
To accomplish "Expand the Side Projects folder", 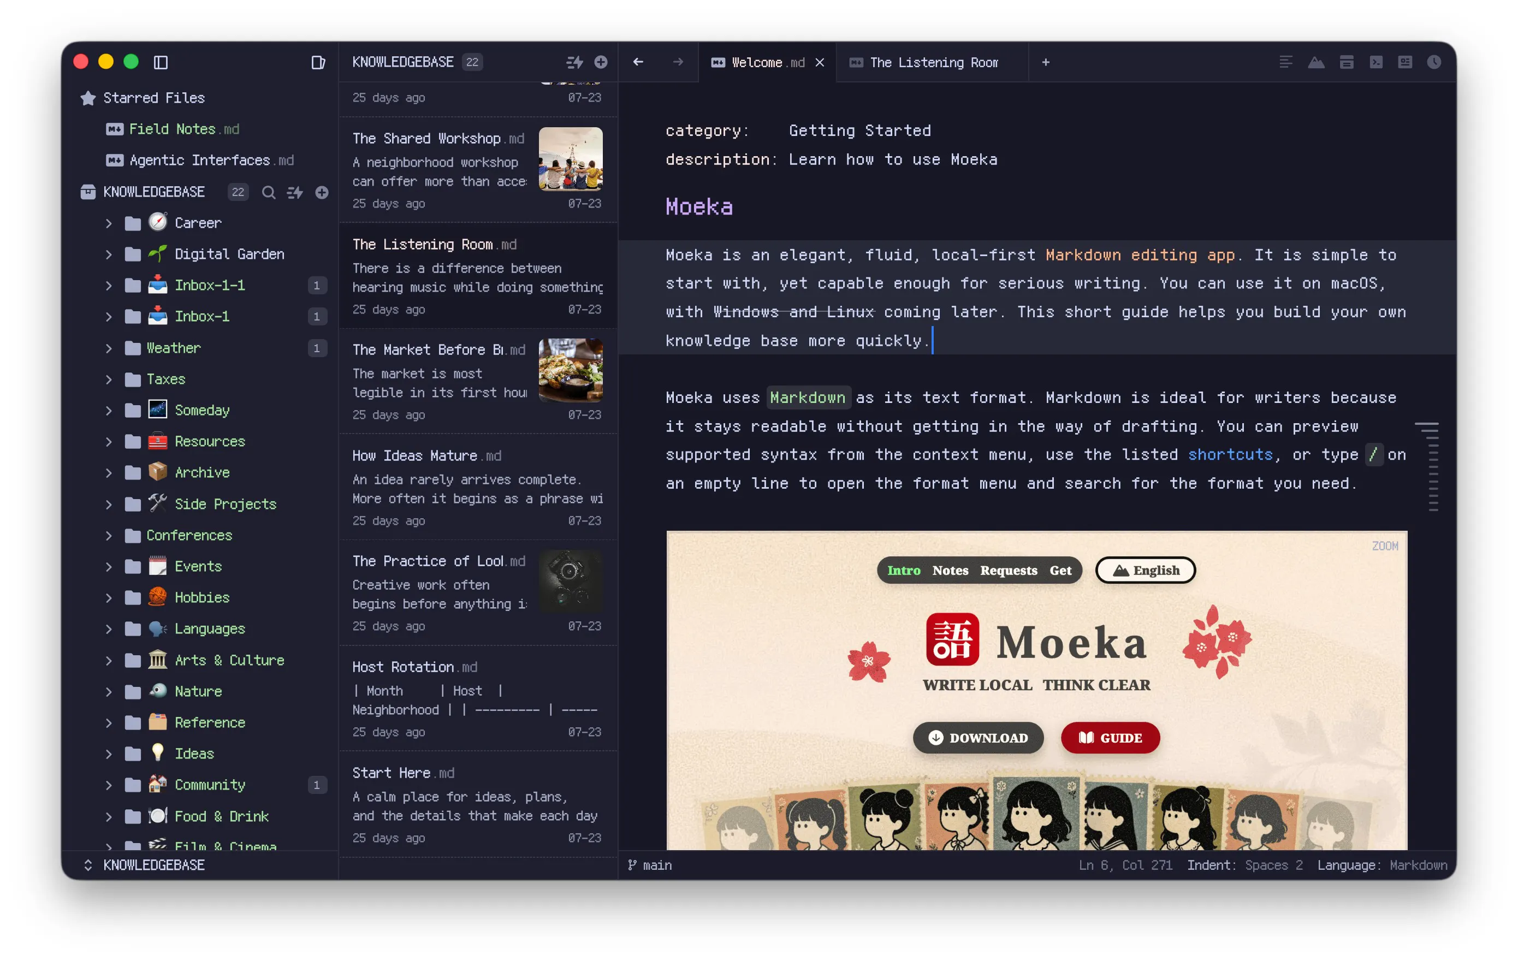I will [109, 505].
